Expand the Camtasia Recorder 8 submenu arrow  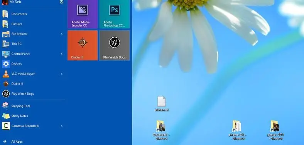tap(62, 126)
